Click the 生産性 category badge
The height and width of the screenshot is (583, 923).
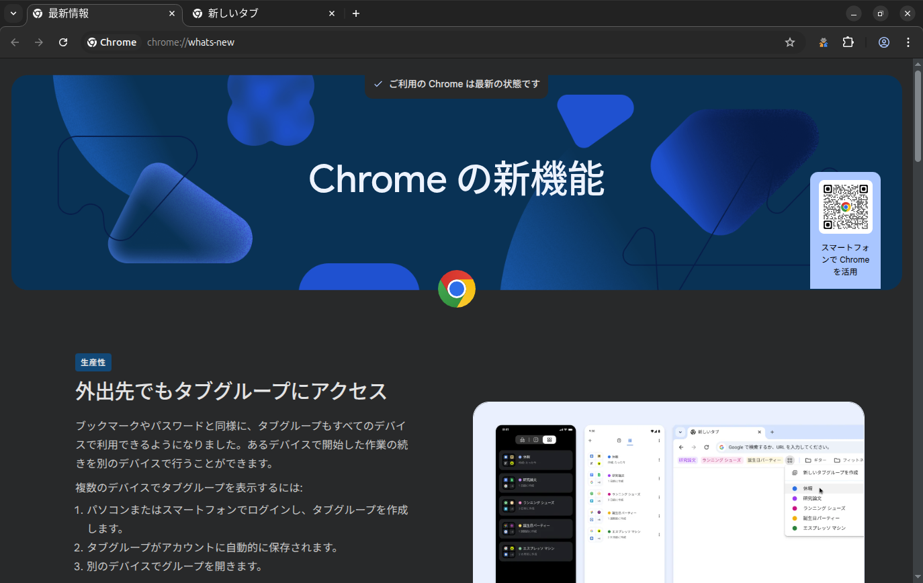point(93,362)
